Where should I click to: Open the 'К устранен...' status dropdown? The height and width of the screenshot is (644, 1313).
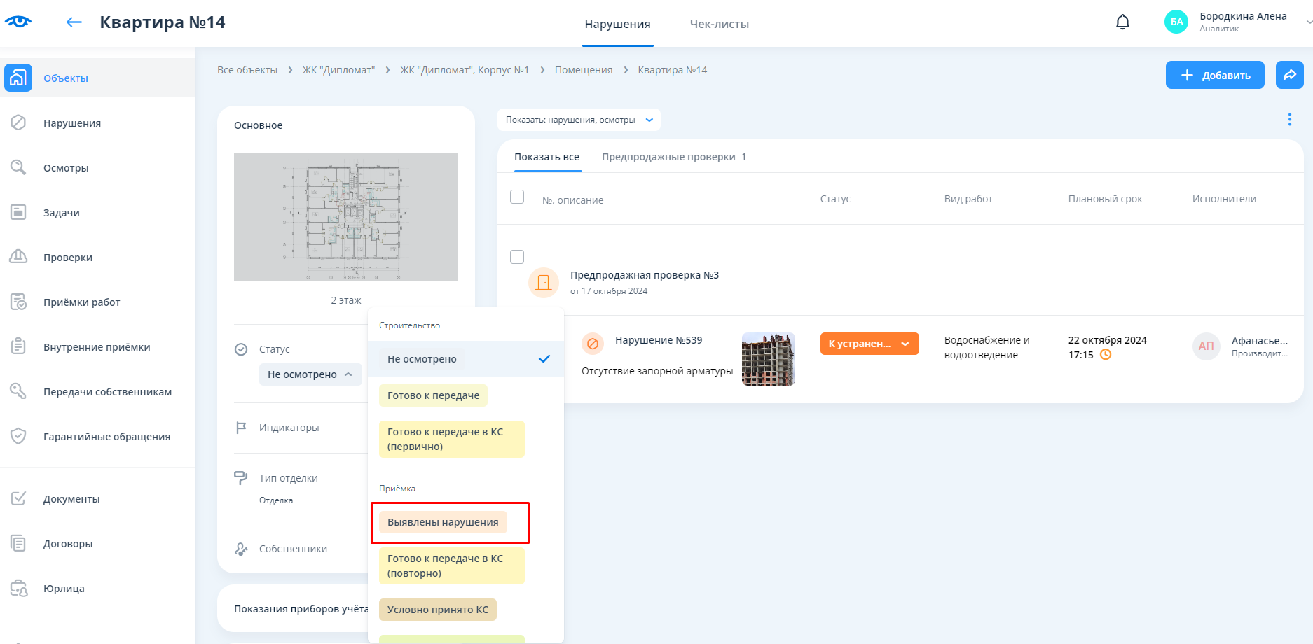pyautogui.click(x=869, y=344)
